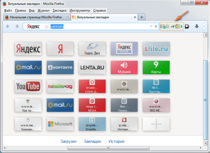Open the История link at bottom
The width and height of the screenshot is (210, 153).
tap(116, 141)
